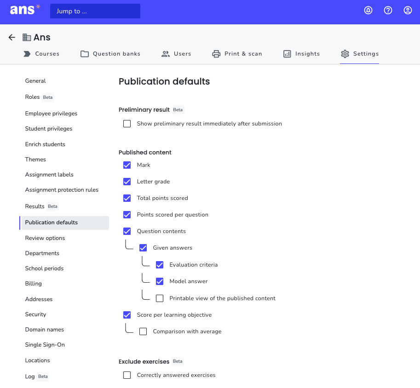Open the user account profile icon
The width and height of the screenshot is (420, 388).
click(408, 11)
